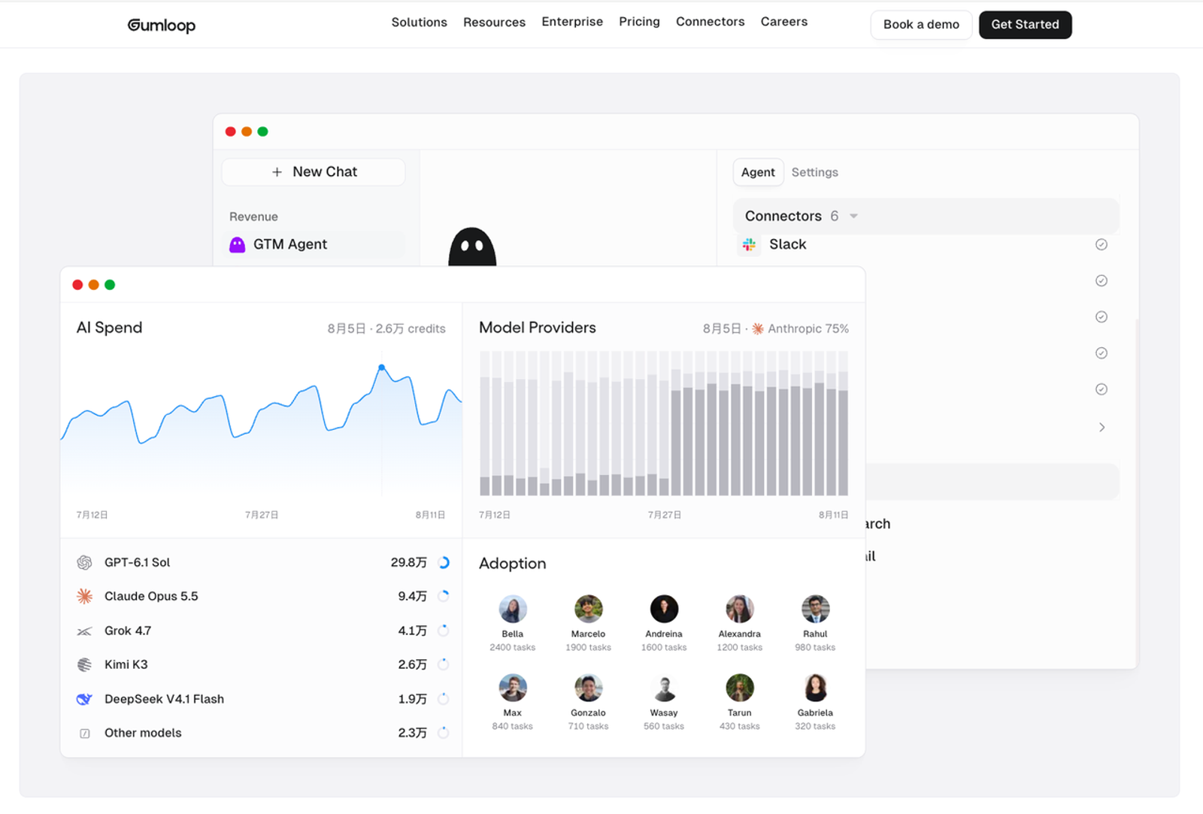Collapse the Connectors 6 dropdown arrow
The height and width of the screenshot is (814, 1203).
point(853,216)
